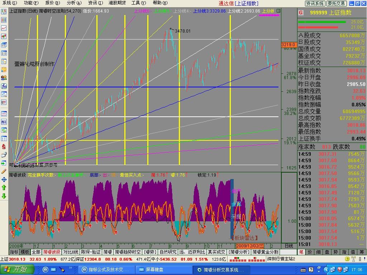Viewport: 367px width, 275px height.
Task: Switch to the 真实成交 tab
Action: tap(216, 252)
